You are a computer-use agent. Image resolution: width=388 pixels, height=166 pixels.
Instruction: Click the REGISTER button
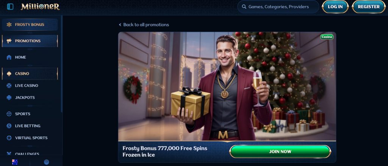point(368,7)
